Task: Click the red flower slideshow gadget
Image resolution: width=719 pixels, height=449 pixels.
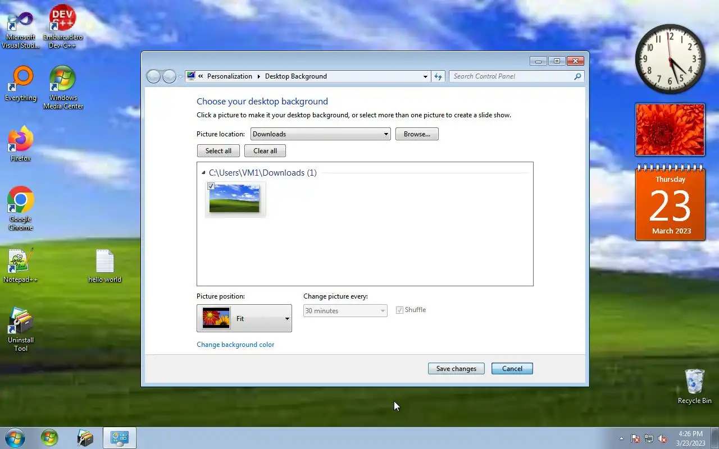Action: 670,130
